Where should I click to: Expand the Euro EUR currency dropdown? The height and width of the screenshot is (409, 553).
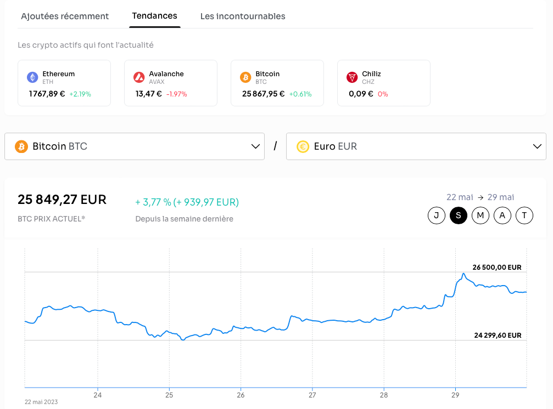416,146
